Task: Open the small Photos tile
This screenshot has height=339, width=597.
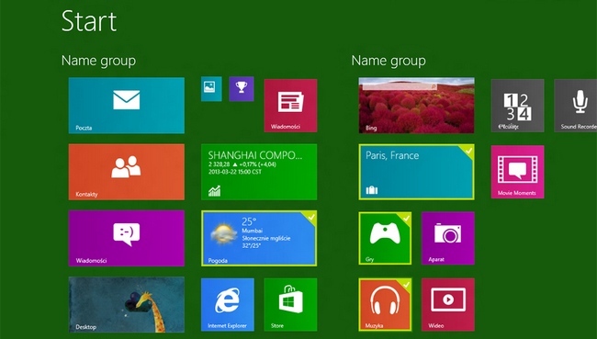Action: tap(211, 89)
